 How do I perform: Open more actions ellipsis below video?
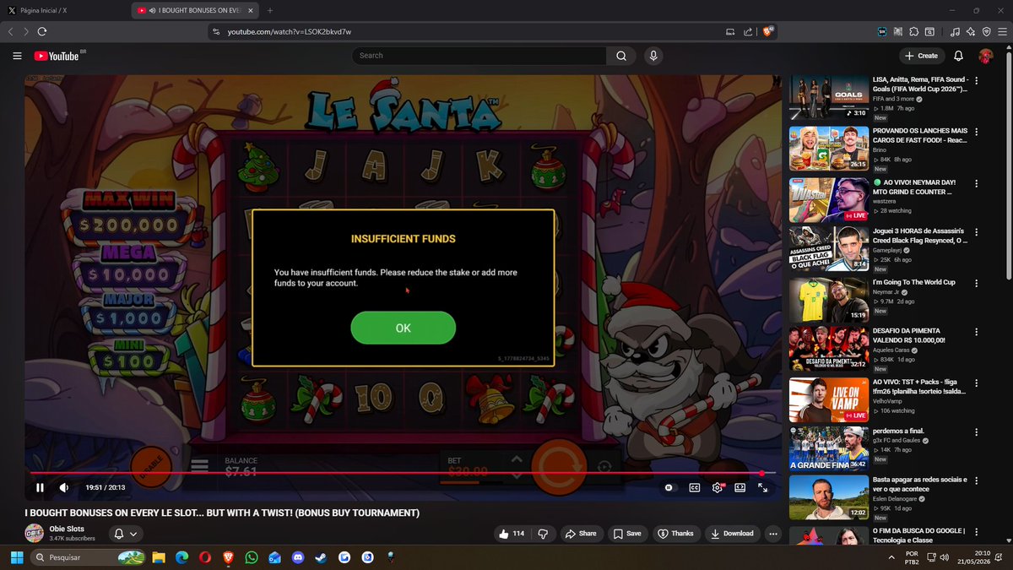[772, 534]
